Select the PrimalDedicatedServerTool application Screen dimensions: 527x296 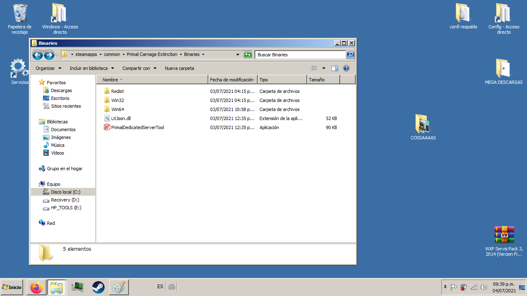(134, 127)
